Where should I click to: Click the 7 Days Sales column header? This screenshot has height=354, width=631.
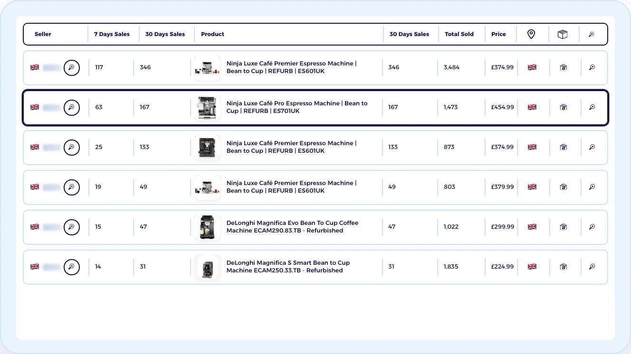click(x=112, y=34)
